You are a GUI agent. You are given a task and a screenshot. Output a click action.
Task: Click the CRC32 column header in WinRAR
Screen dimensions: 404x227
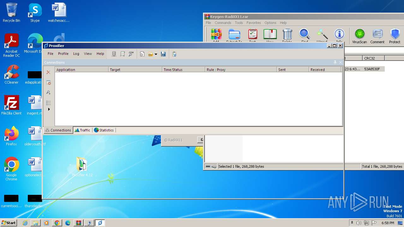tap(373, 58)
